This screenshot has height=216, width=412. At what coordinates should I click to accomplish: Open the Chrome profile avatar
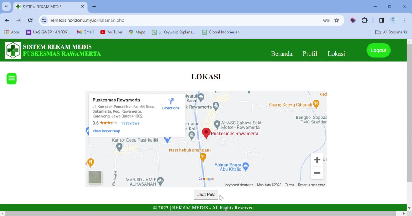click(x=393, y=20)
